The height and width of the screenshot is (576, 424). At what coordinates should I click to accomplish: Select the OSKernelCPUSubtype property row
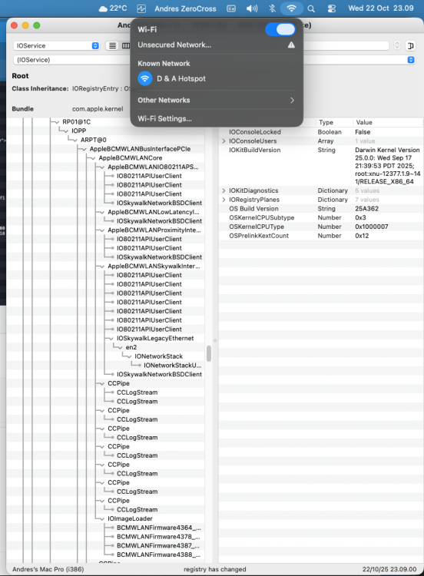pyautogui.click(x=321, y=217)
